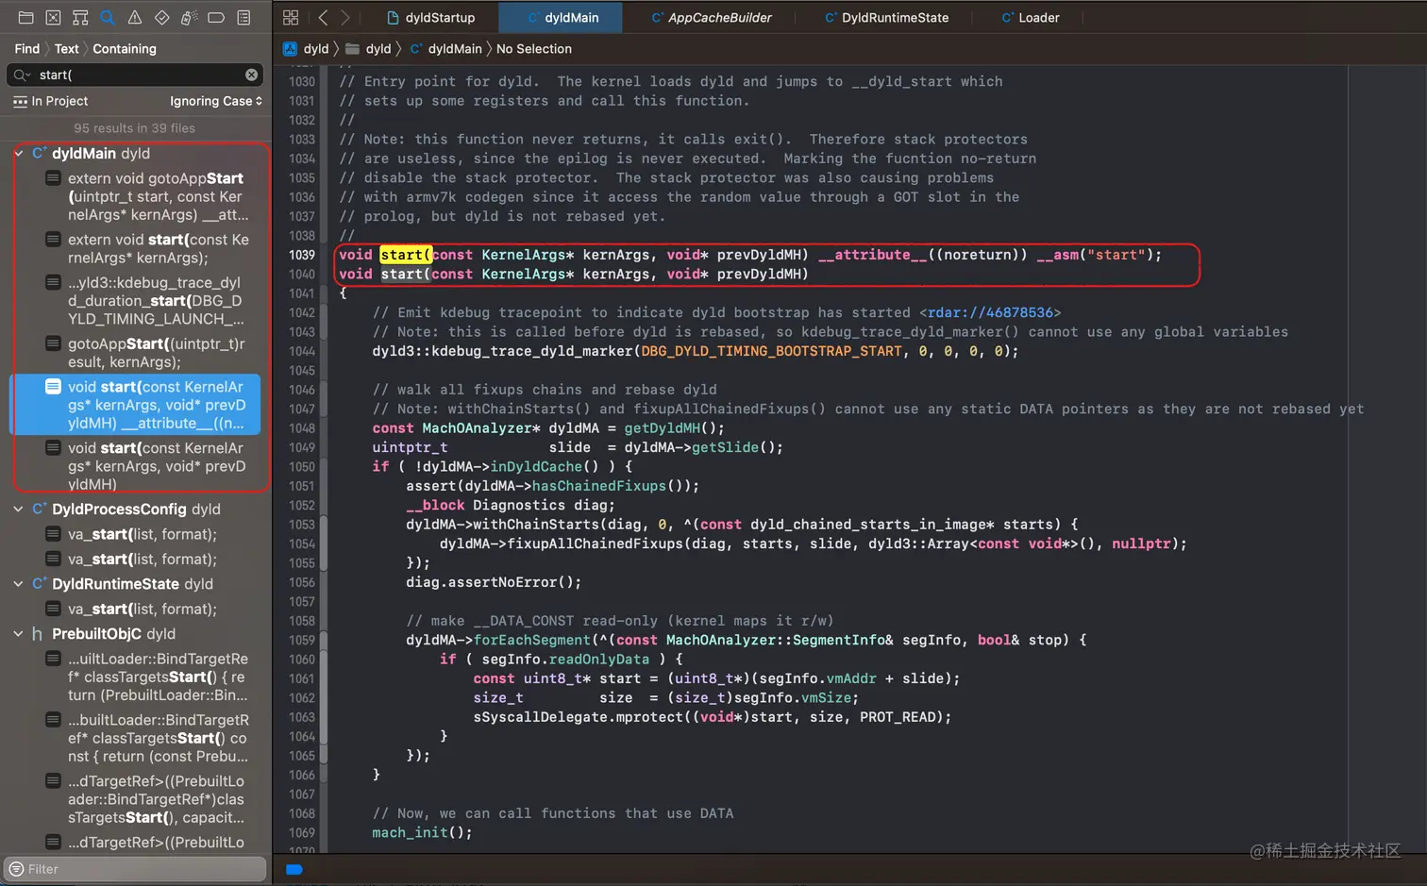Click line number 1050 in gutter
The height and width of the screenshot is (886, 1427).
(x=302, y=466)
